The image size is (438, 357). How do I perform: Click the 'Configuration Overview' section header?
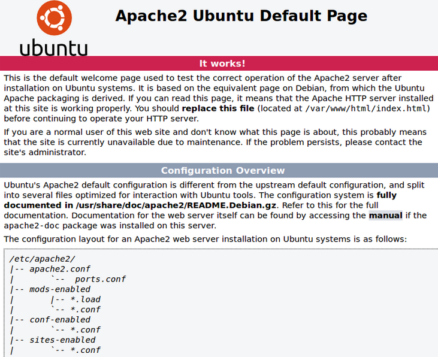tap(219, 170)
